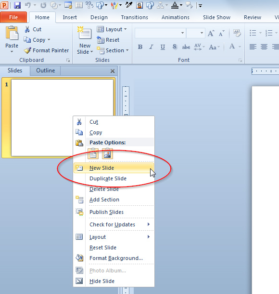Center align text

264,47
